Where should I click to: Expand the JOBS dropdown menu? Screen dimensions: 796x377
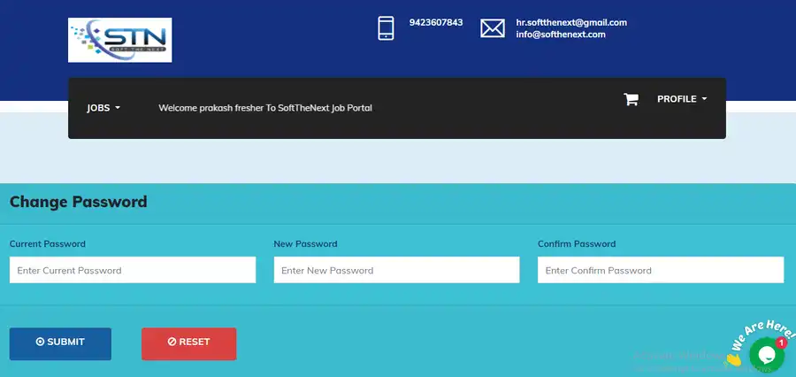(103, 108)
